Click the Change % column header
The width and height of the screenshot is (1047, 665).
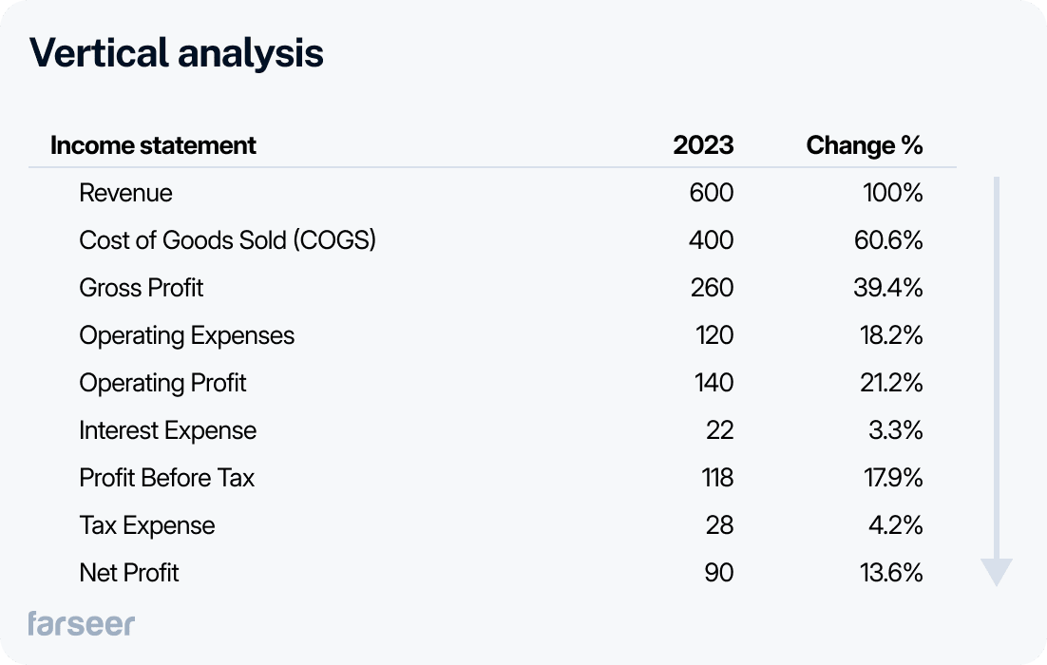[865, 145]
